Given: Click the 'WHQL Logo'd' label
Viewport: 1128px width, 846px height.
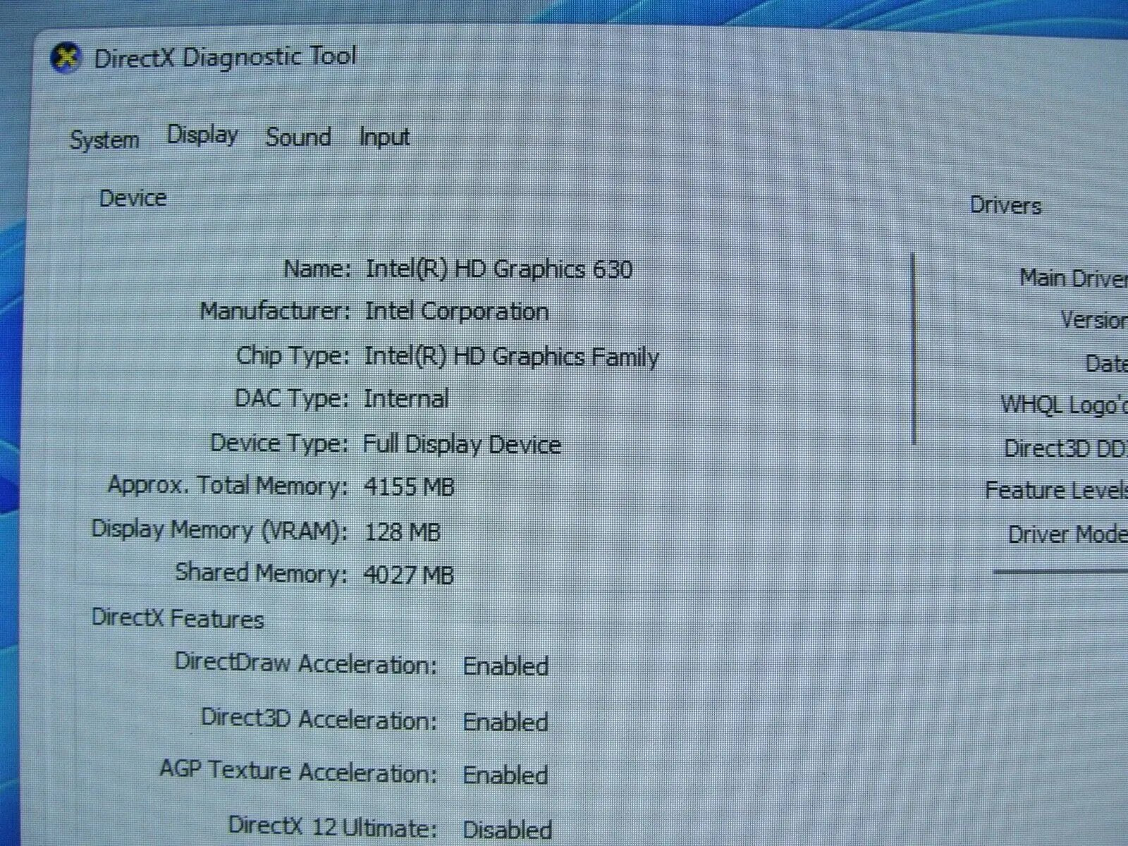Looking at the screenshot, I should click(1064, 405).
